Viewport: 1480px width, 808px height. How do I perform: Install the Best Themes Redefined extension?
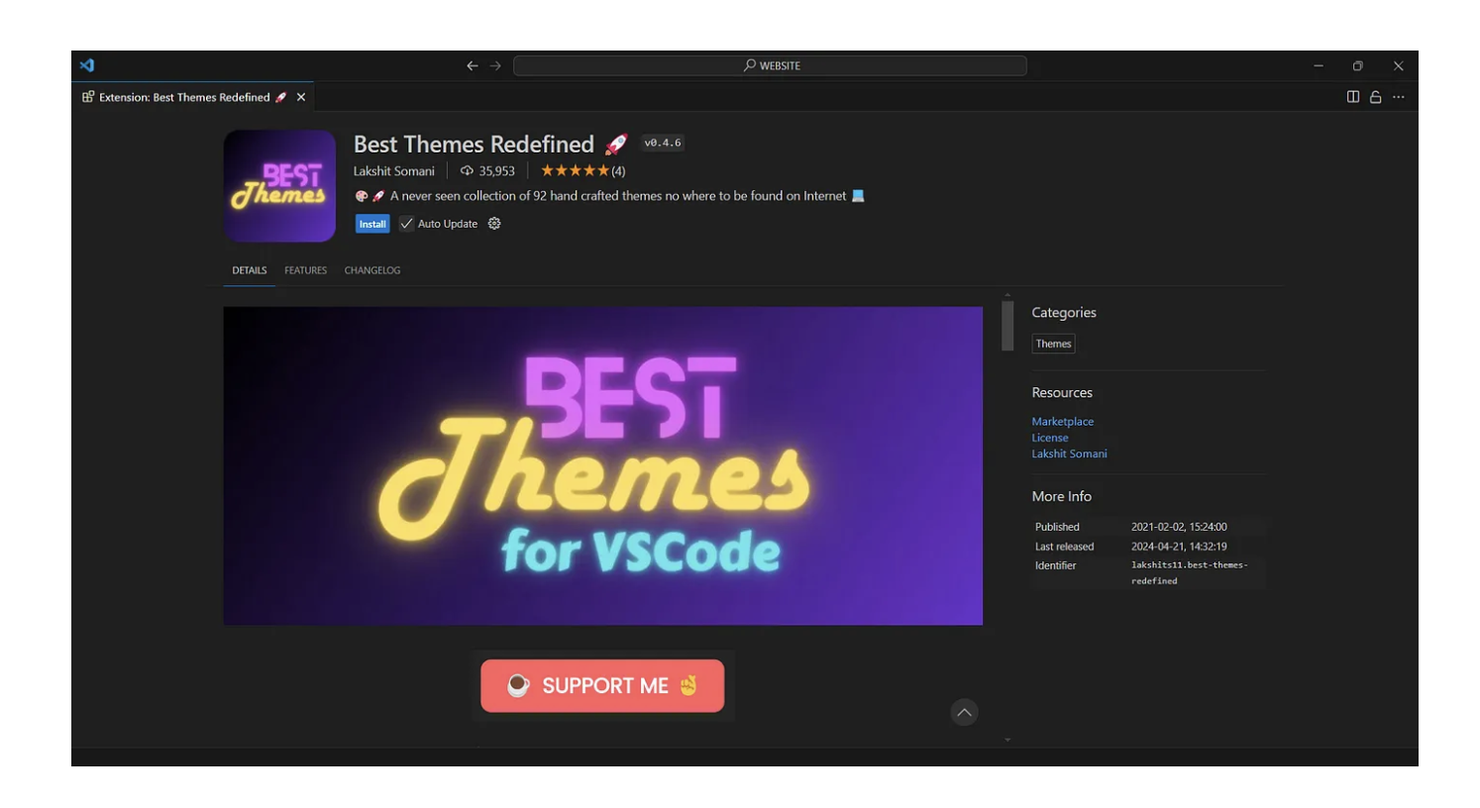(x=372, y=224)
